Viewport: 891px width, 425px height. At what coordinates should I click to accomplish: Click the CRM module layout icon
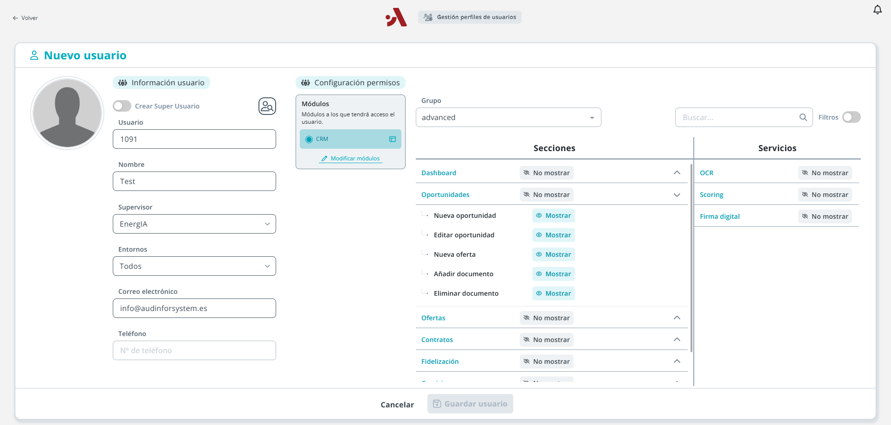(x=392, y=139)
